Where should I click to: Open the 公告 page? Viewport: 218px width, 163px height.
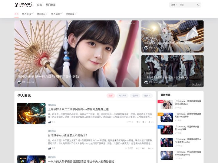(x=39, y=5)
